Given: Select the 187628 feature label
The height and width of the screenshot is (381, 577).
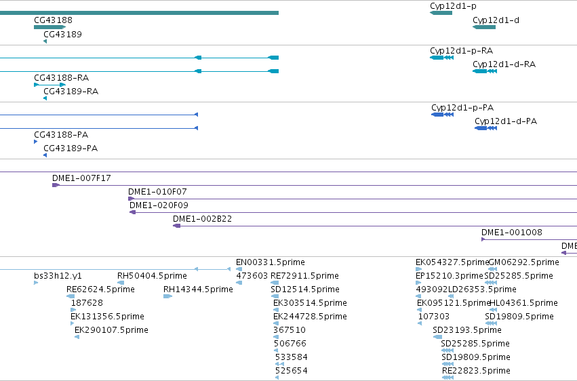Looking at the screenshot, I should 87,304.
